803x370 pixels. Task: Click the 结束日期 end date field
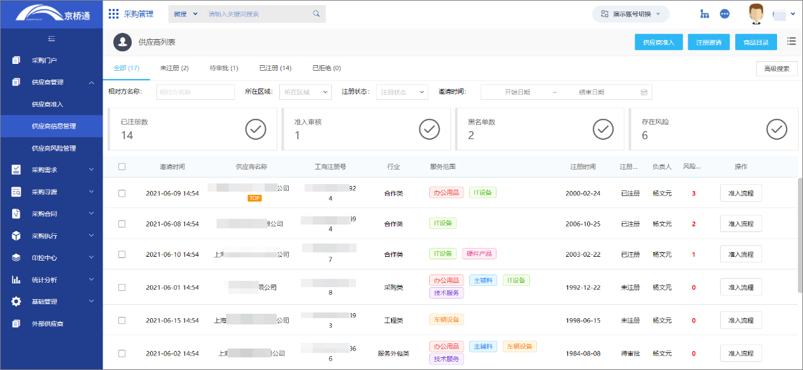[591, 92]
